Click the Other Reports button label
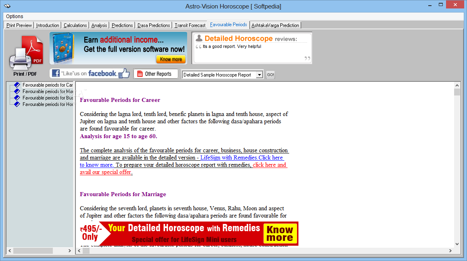This screenshot has width=467, height=261. pyautogui.click(x=158, y=74)
